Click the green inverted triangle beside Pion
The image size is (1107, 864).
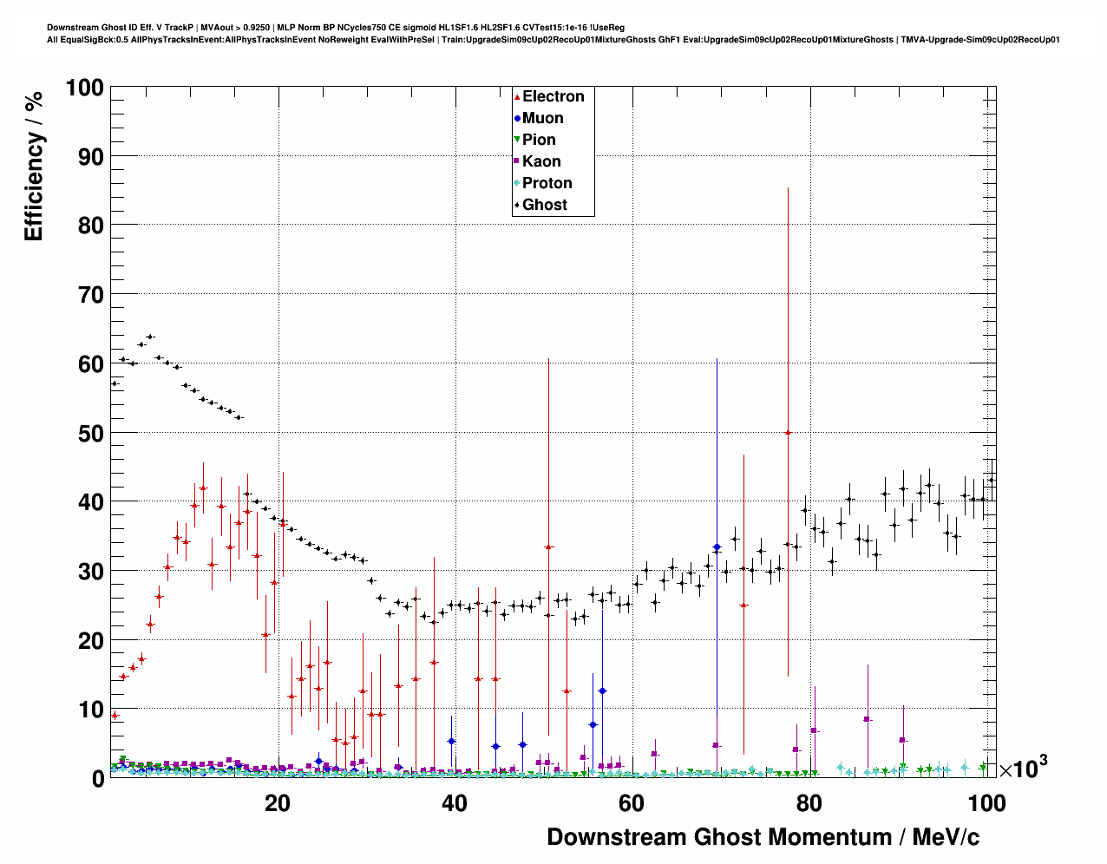518,140
